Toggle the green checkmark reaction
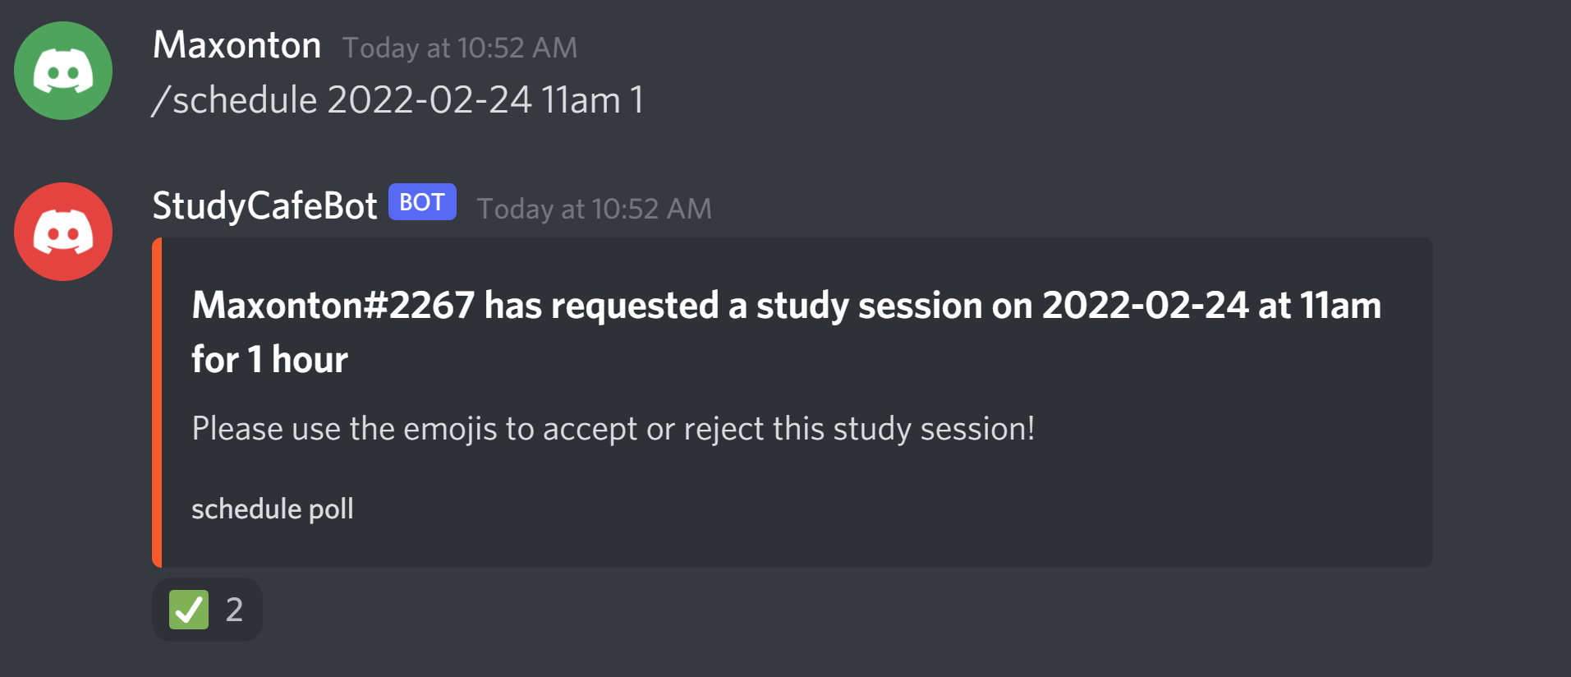The height and width of the screenshot is (677, 1571). (207, 610)
